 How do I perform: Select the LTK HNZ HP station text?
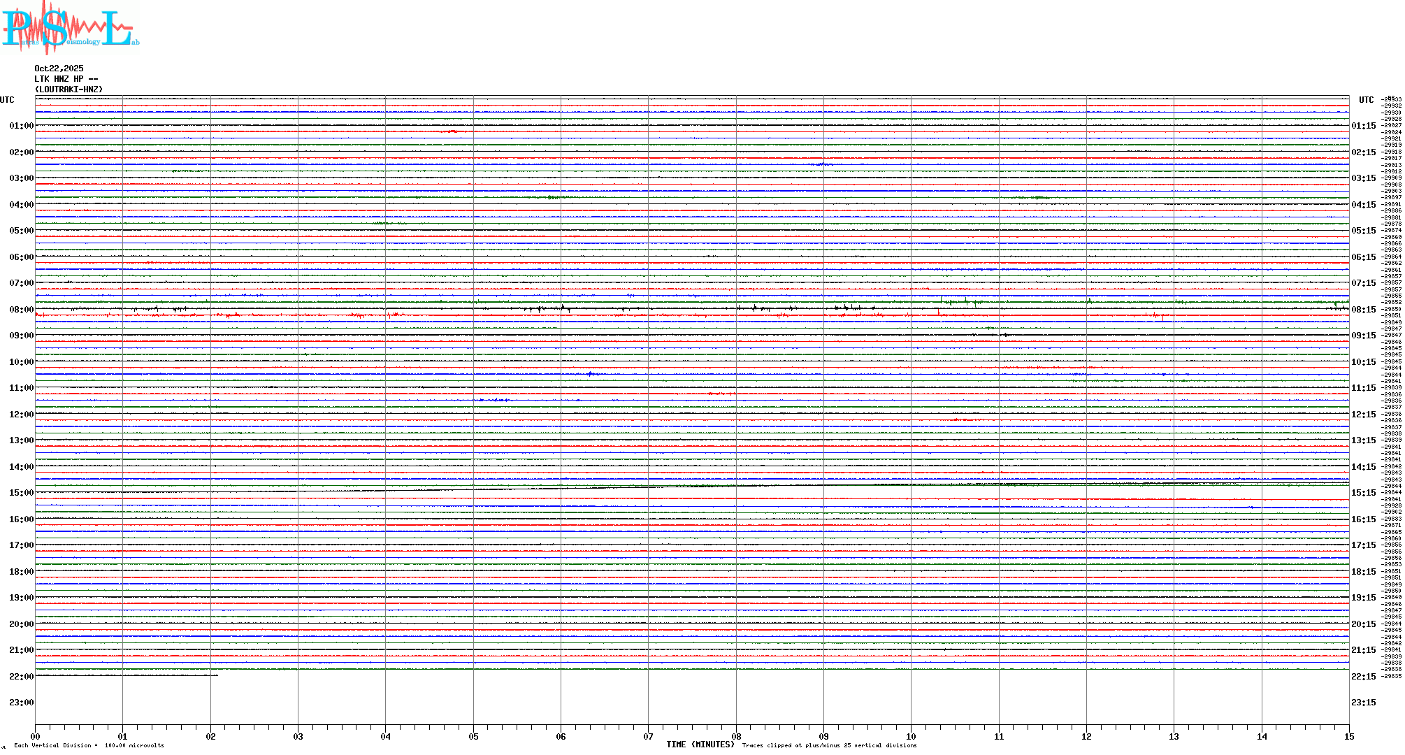[x=66, y=79]
